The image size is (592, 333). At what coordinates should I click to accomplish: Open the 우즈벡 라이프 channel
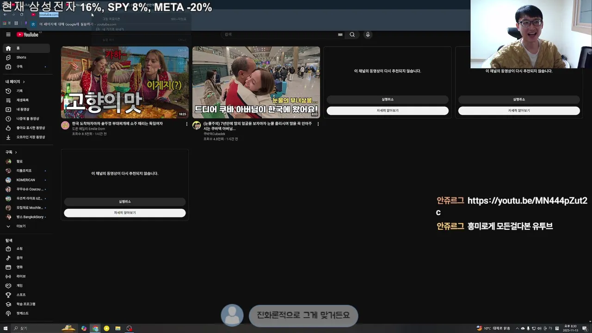pyautogui.click(x=26, y=198)
